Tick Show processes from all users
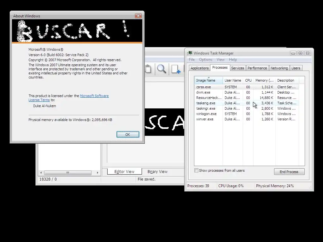Image resolution: width=323 pixels, height=242 pixels. pyautogui.click(x=196, y=170)
